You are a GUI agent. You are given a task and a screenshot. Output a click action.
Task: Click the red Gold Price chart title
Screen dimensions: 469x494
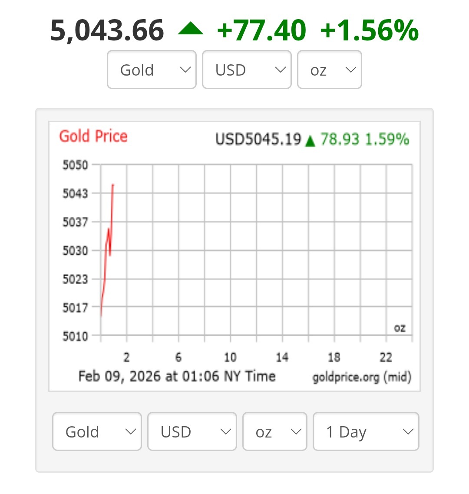tap(93, 136)
